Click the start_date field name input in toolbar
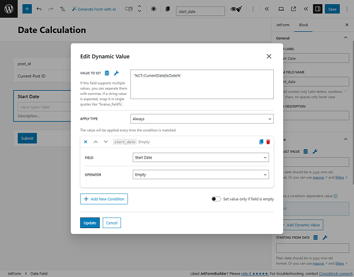Screen dimensions: 354x277 click(x=200, y=11)
